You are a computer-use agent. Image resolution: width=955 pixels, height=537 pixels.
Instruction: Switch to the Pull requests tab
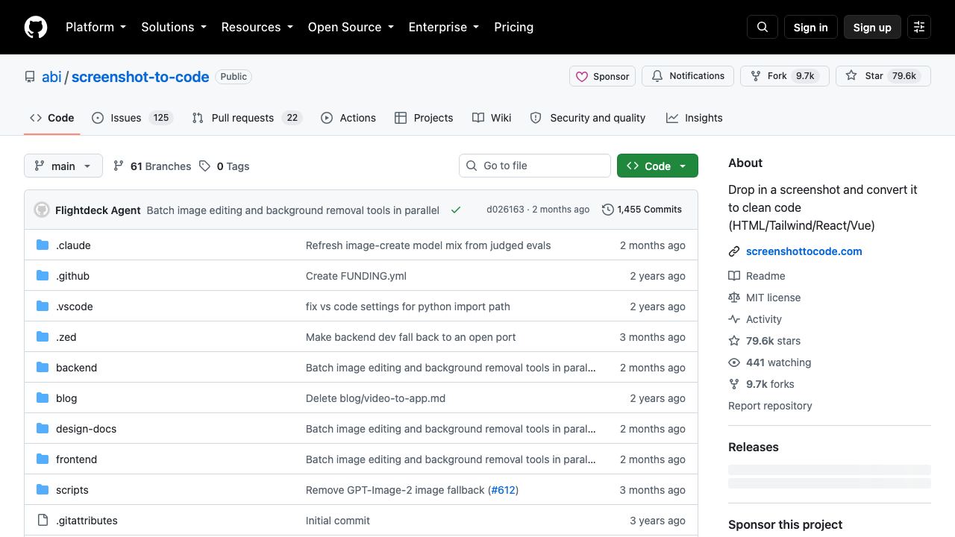pos(246,118)
